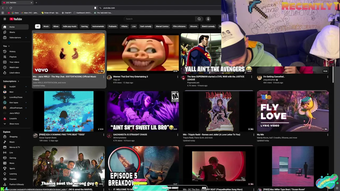Open more options for Juice WRLD mix

104,77
